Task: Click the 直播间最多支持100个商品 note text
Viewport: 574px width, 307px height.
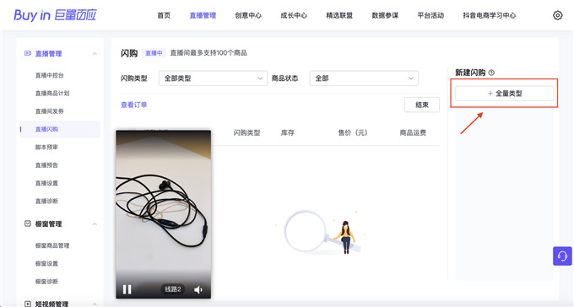Action: 208,53
